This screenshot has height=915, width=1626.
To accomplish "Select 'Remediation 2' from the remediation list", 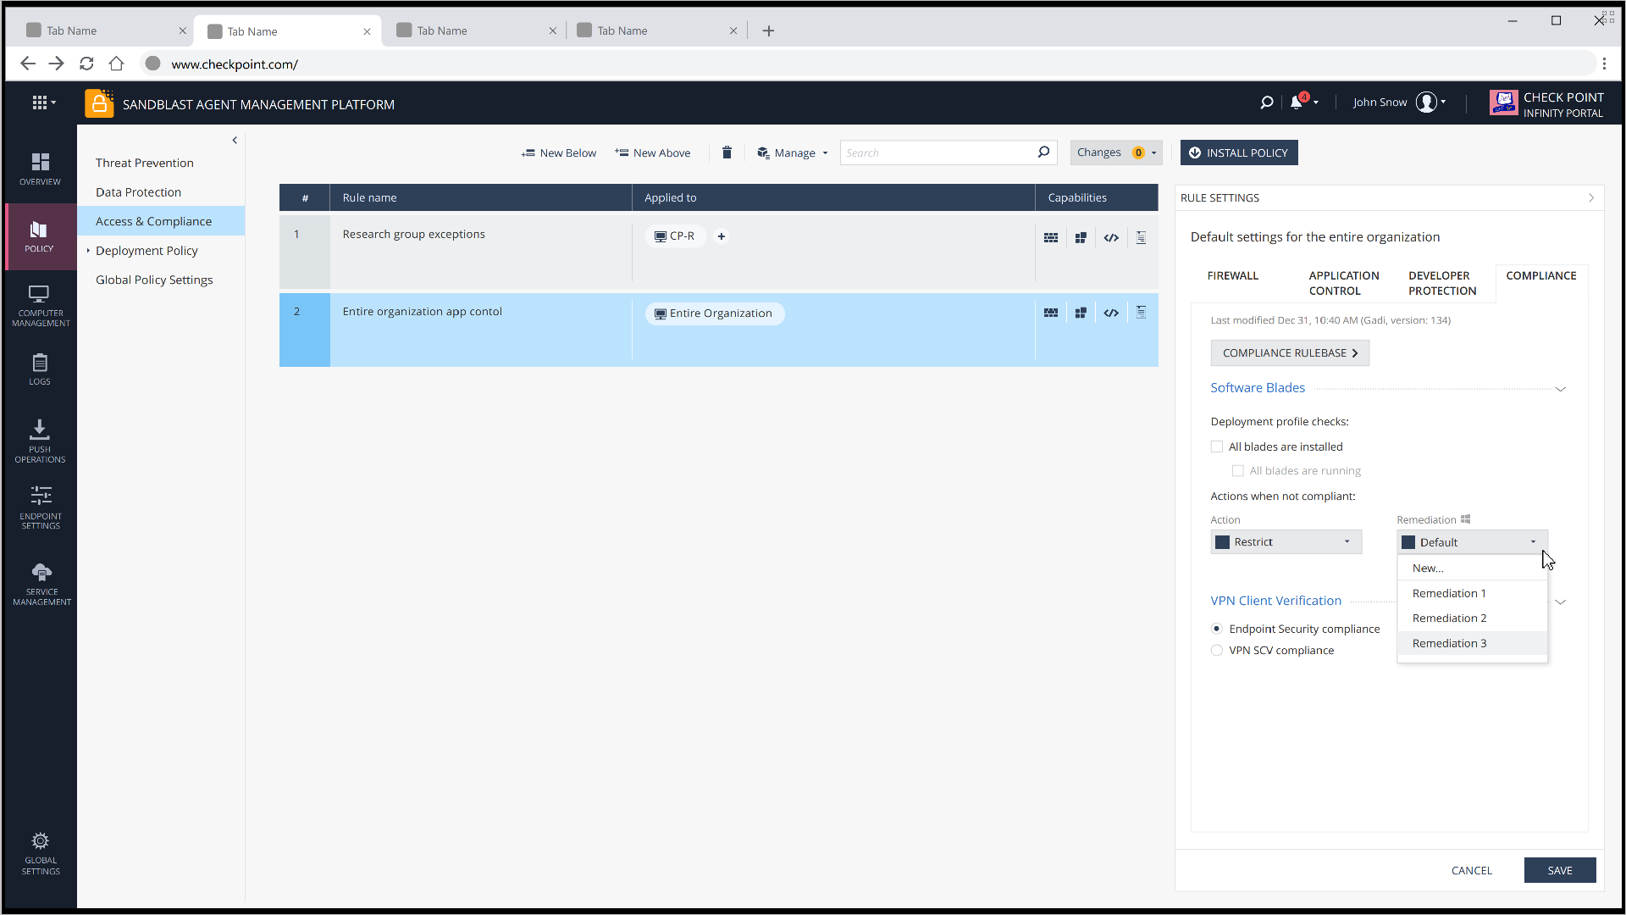I will pos(1449,618).
